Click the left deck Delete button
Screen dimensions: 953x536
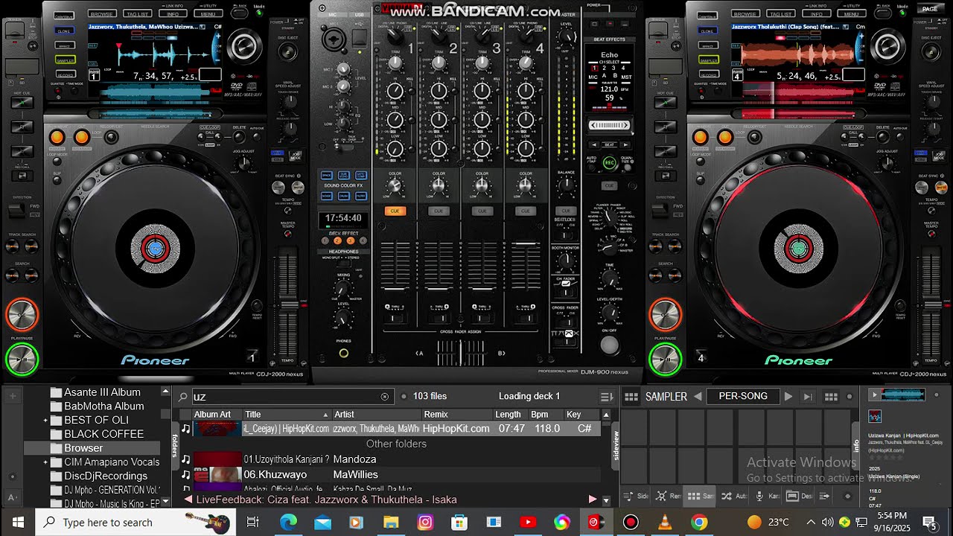pos(238,137)
